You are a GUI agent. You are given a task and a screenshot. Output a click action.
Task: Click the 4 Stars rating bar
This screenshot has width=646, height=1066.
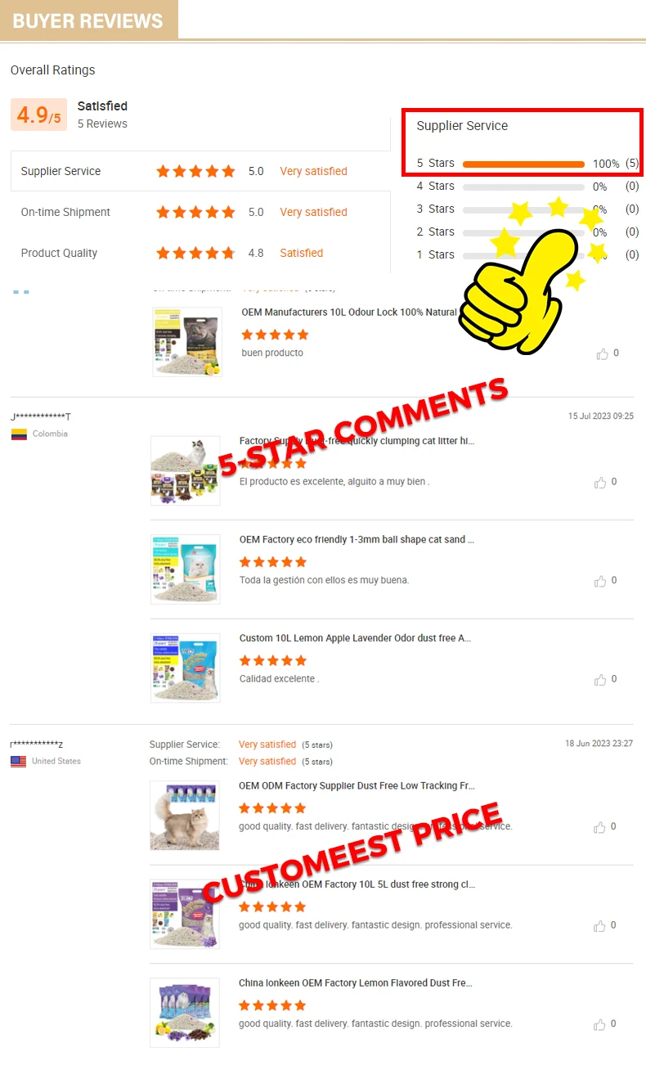point(523,187)
